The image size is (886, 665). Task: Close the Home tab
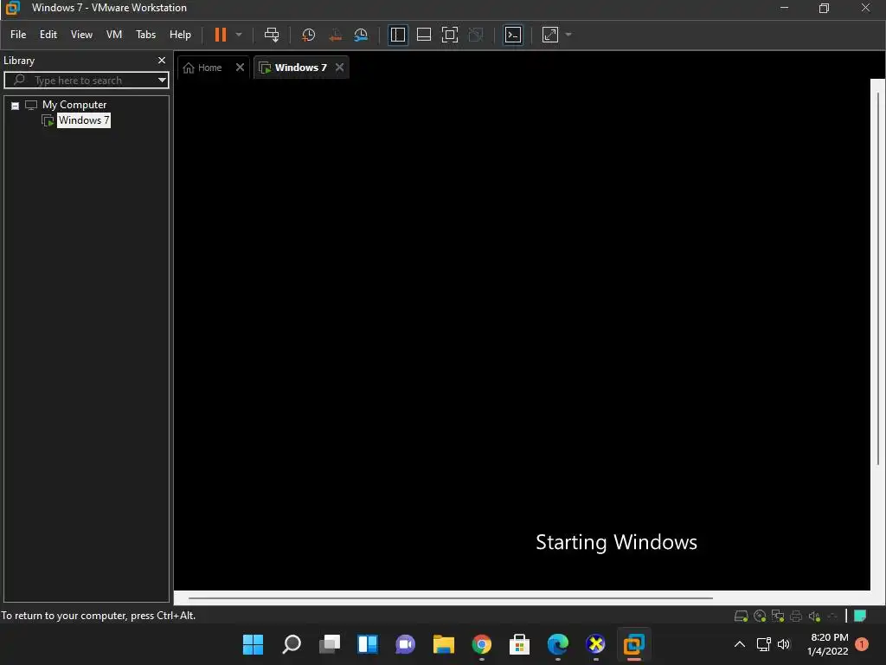241,68
